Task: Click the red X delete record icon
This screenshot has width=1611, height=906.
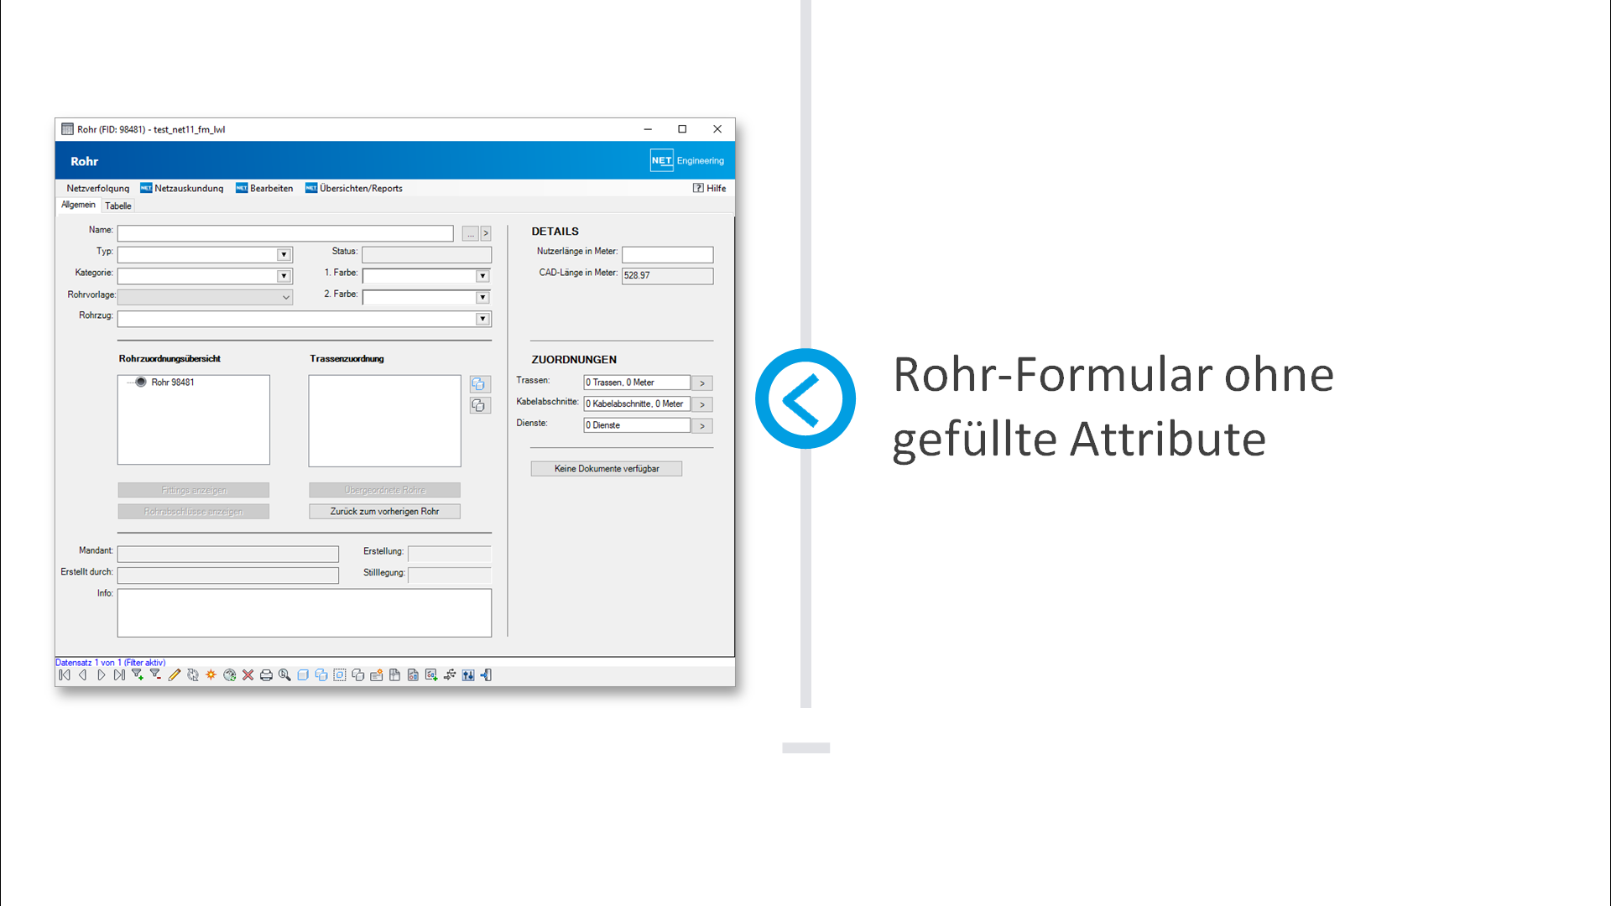Action: click(248, 675)
